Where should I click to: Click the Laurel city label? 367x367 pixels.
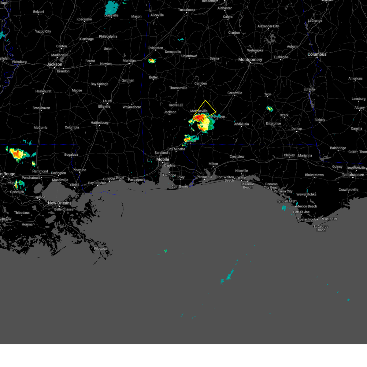[x=107, y=101]
